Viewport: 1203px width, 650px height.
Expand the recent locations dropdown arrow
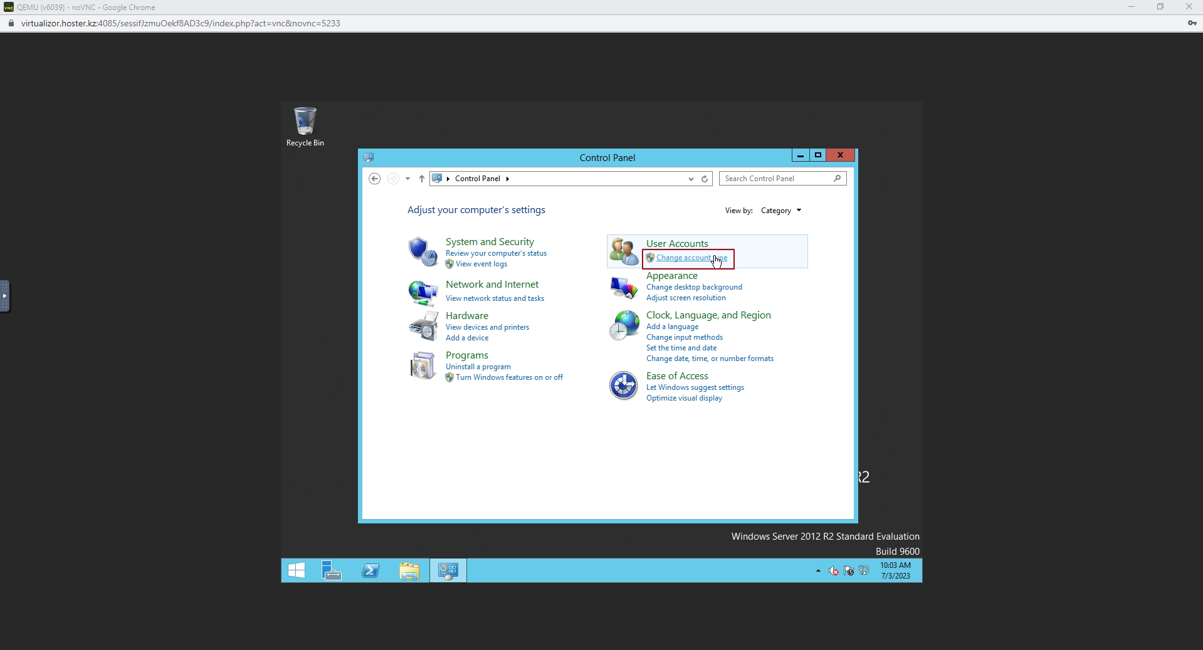[407, 179]
